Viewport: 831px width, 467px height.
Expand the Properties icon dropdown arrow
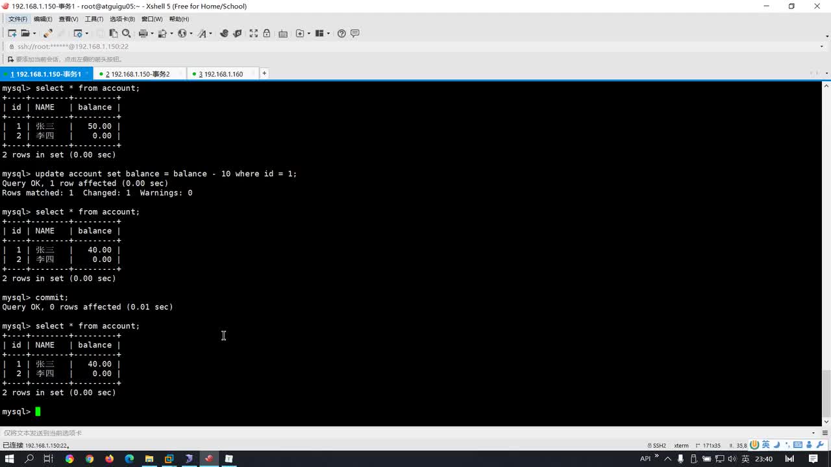[87, 33]
